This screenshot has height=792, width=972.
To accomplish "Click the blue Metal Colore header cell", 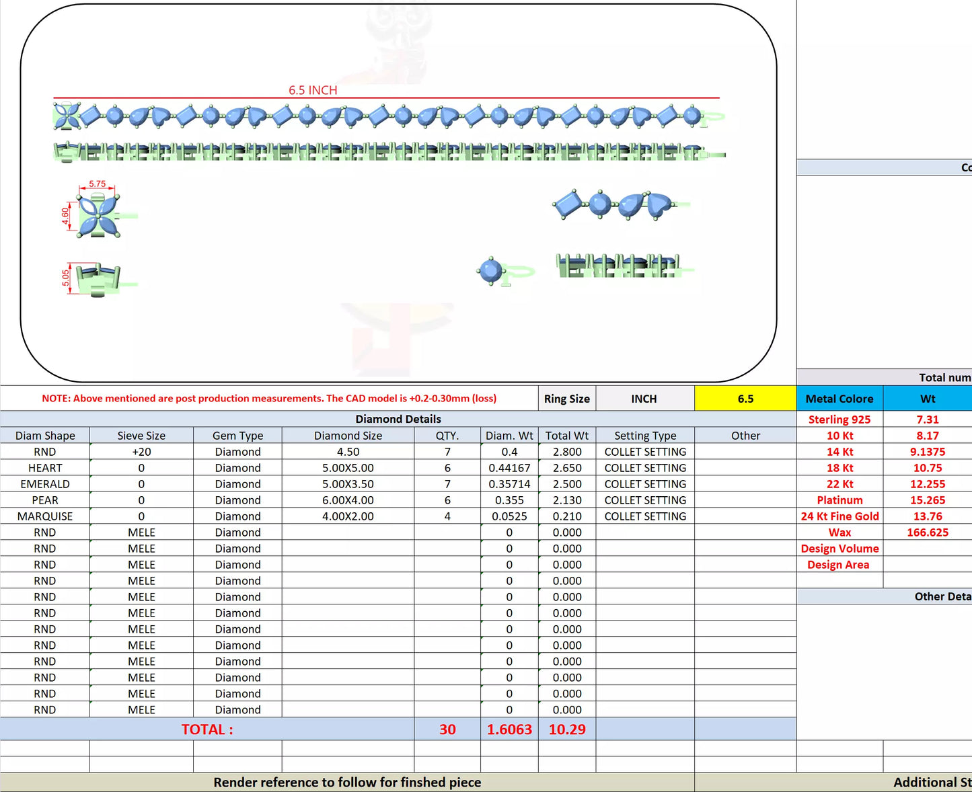I will click(x=839, y=399).
